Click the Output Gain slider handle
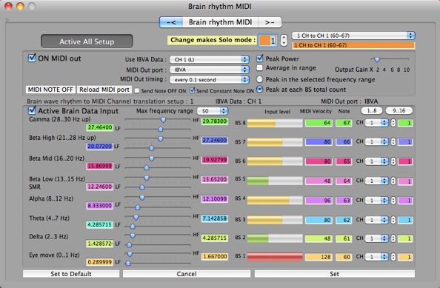This screenshot has width=440, height=288. coord(377,59)
